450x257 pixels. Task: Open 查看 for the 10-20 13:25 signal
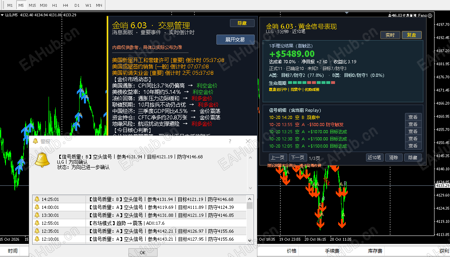pyautogui.click(x=413, y=131)
